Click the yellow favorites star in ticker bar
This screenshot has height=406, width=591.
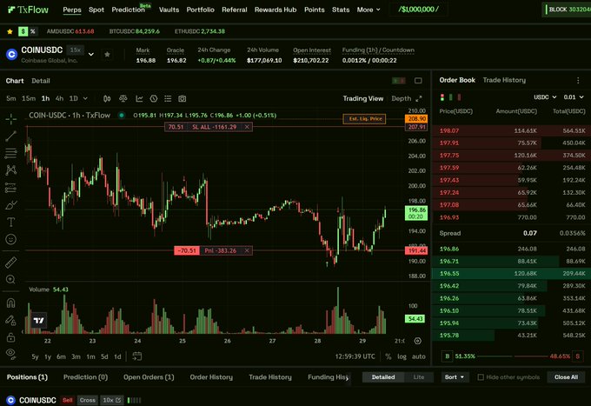pos(10,31)
